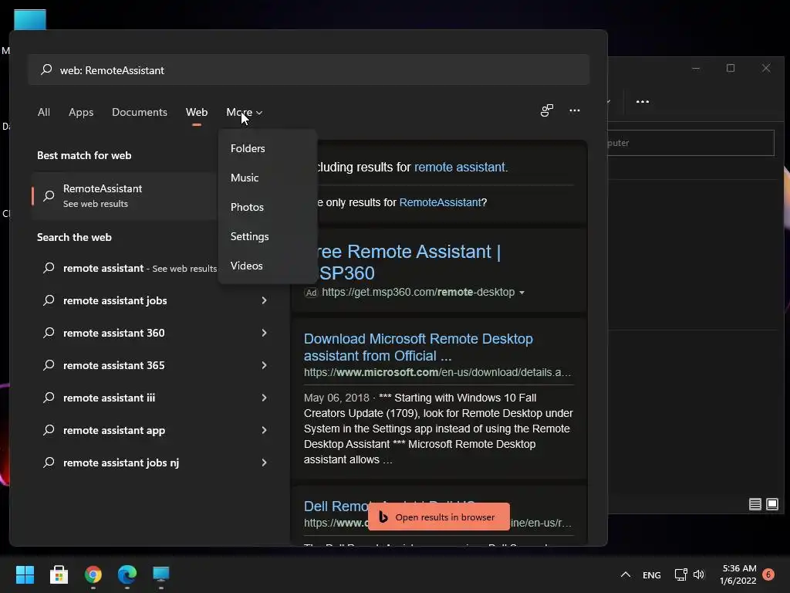The width and height of the screenshot is (790, 593).
Task: Click the account/feedback icon beside ellipsis
Action: 547,110
